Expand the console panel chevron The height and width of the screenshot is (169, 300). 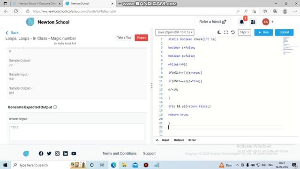(x=157, y=140)
